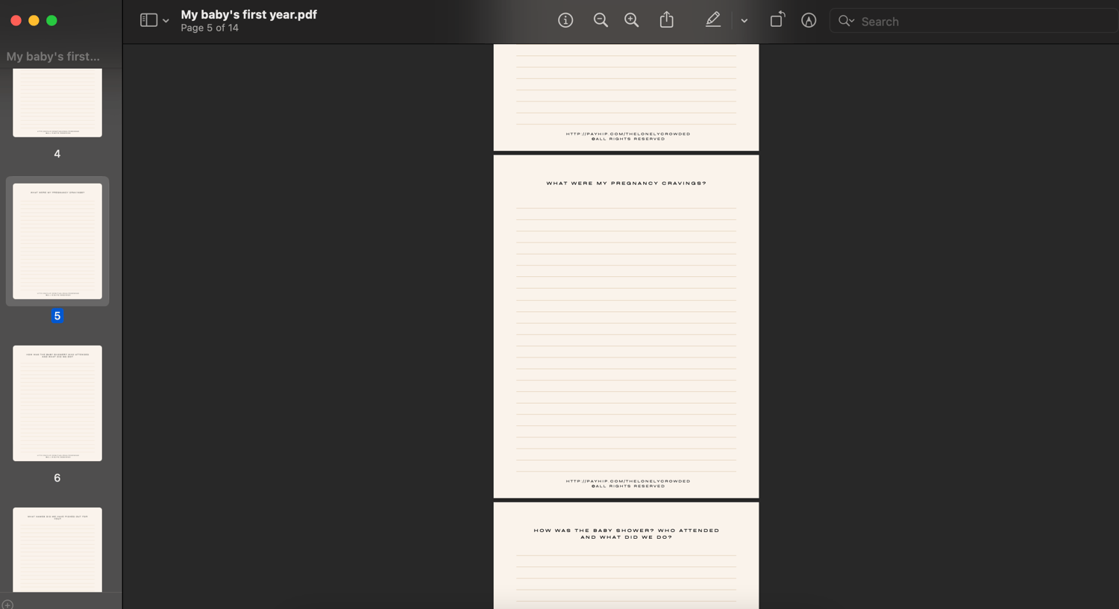
Task: Open search options magnifier dropdown
Action: (846, 21)
